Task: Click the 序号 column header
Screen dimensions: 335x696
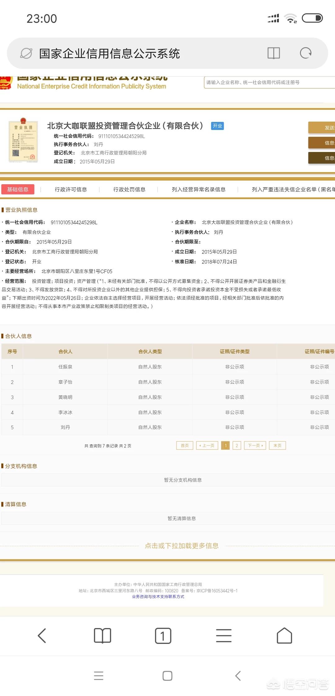Action: 12,351
